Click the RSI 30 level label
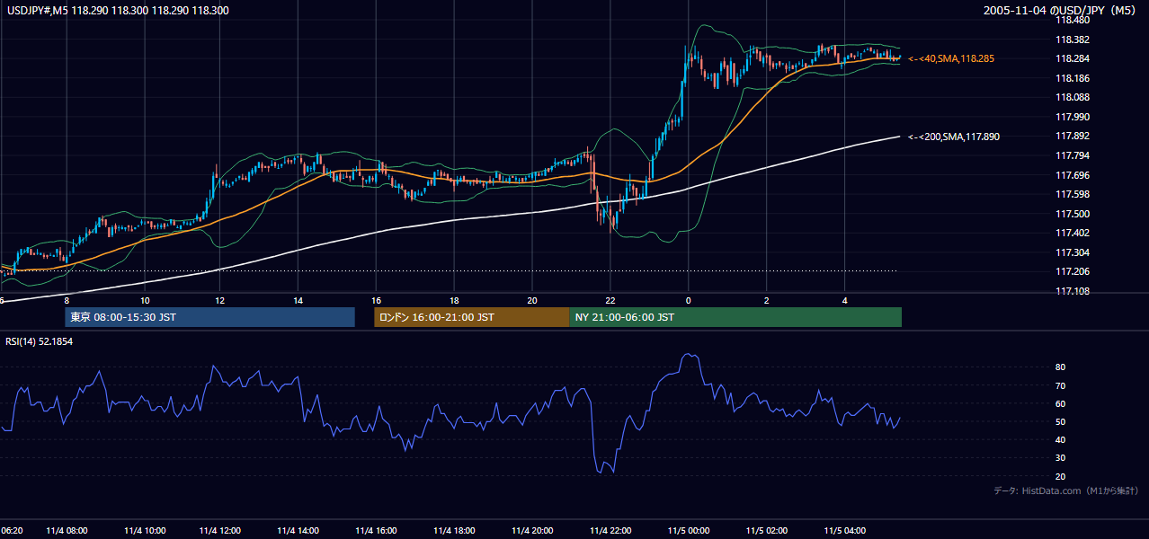Screen dimensions: 1149x539 click(x=1060, y=458)
